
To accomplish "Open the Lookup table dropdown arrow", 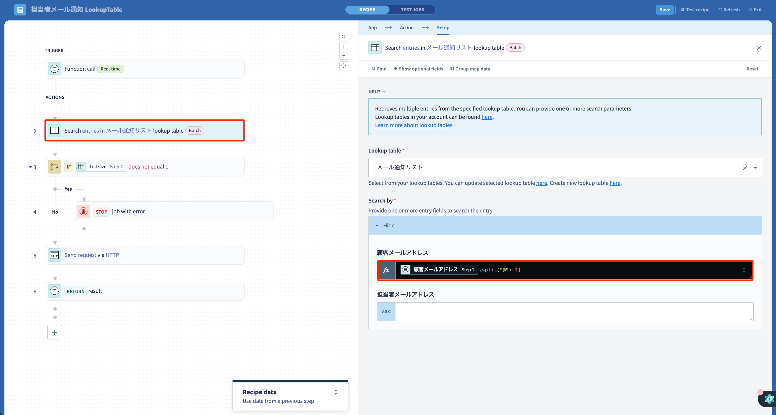I will (755, 168).
